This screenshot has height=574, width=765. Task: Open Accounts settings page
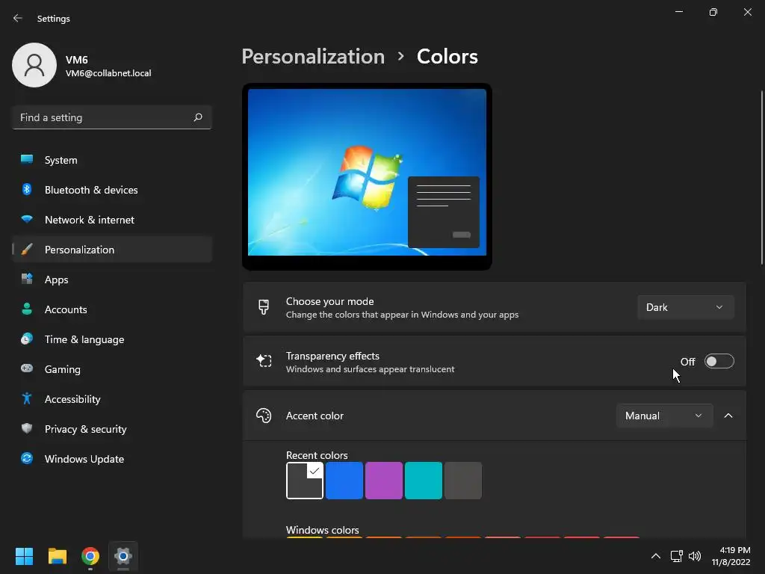(x=112, y=309)
